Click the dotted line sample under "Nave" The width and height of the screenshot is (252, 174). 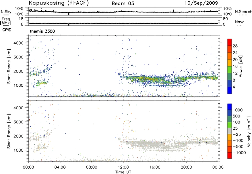(240, 25)
